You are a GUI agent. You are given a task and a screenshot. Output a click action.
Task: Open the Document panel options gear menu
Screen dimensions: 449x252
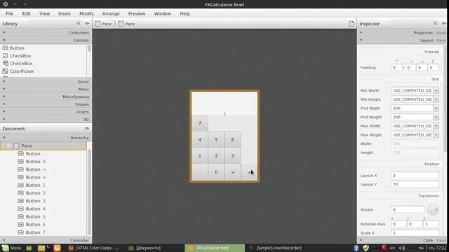point(87,128)
